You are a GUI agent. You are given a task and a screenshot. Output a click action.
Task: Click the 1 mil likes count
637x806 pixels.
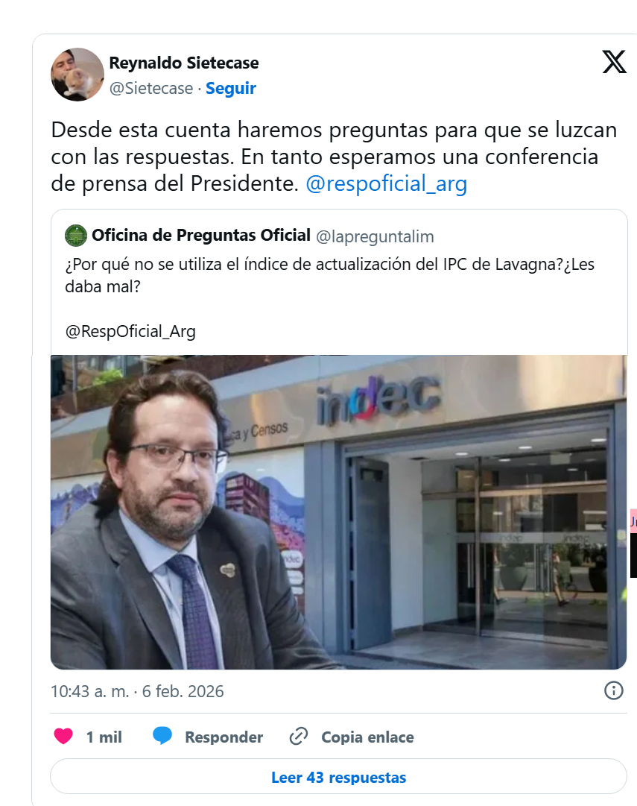[104, 737]
